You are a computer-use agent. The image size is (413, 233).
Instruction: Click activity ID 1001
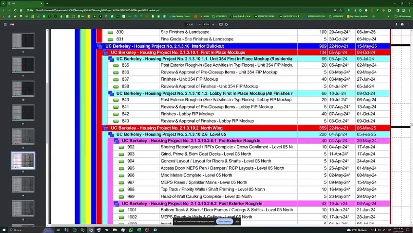(132, 210)
